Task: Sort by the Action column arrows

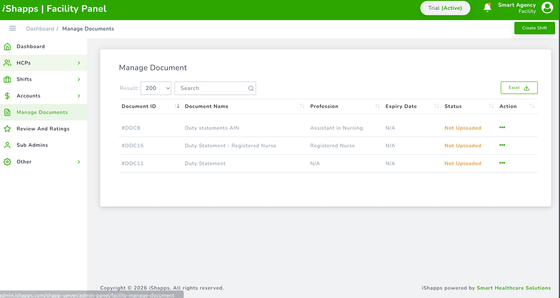Action: pos(532,106)
